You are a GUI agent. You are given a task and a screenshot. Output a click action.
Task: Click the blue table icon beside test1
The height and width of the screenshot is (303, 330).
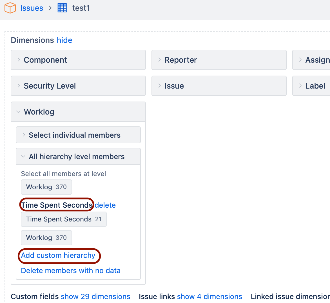pyautogui.click(x=62, y=8)
